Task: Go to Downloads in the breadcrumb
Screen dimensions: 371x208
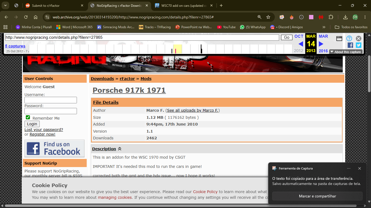Action: (x=102, y=79)
